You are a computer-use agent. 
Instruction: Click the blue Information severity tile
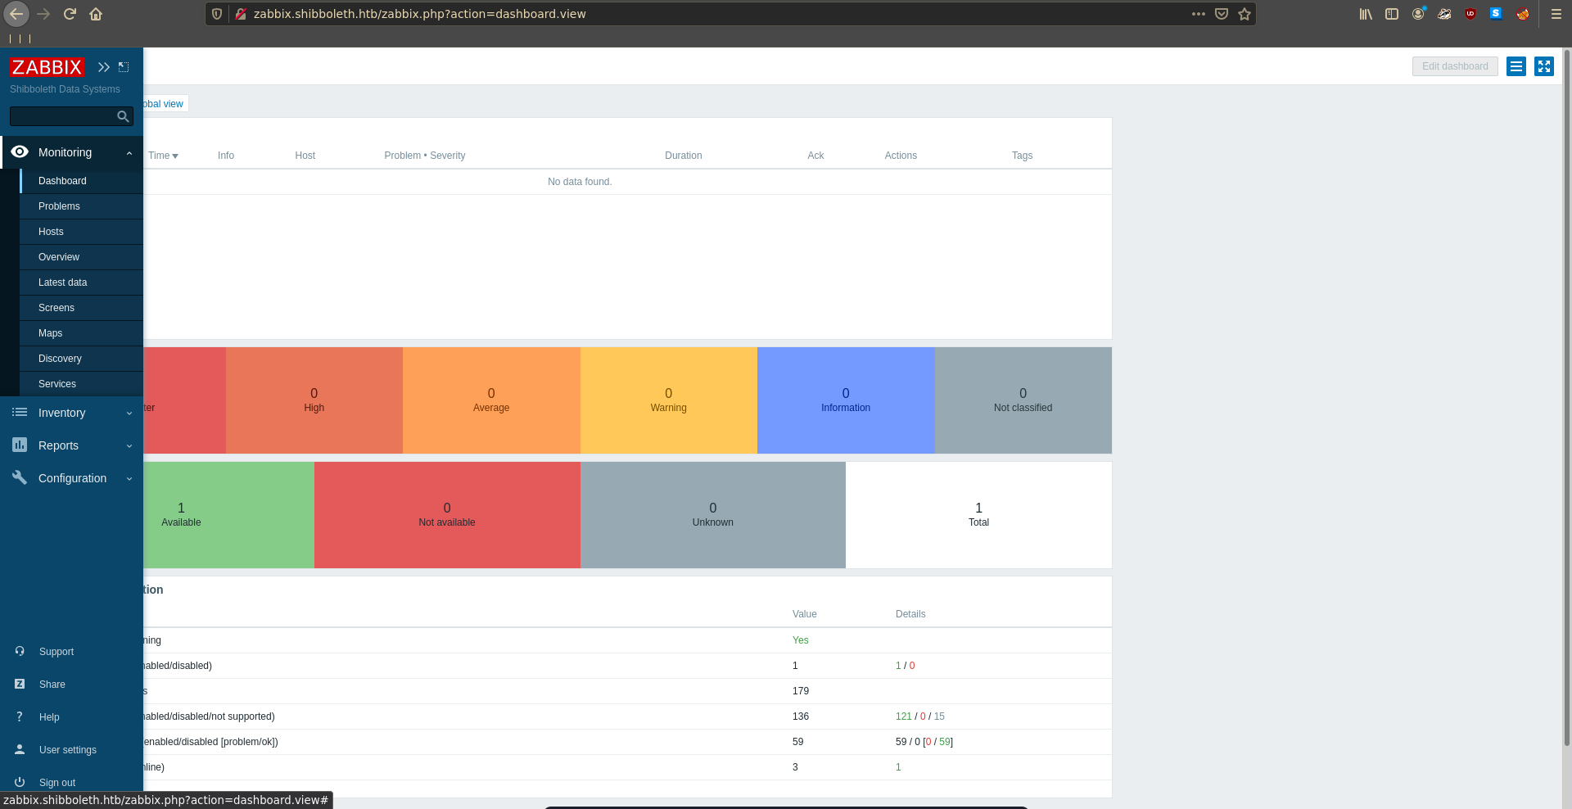[845, 400]
